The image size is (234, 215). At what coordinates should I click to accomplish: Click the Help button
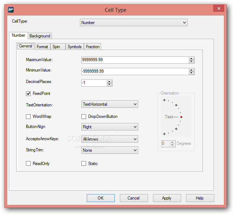(200, 198)
